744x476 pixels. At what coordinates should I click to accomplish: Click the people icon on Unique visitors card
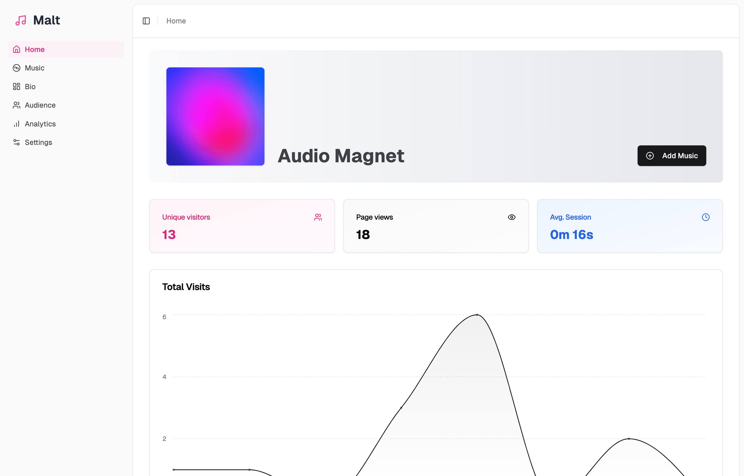[x=318, y=217]
